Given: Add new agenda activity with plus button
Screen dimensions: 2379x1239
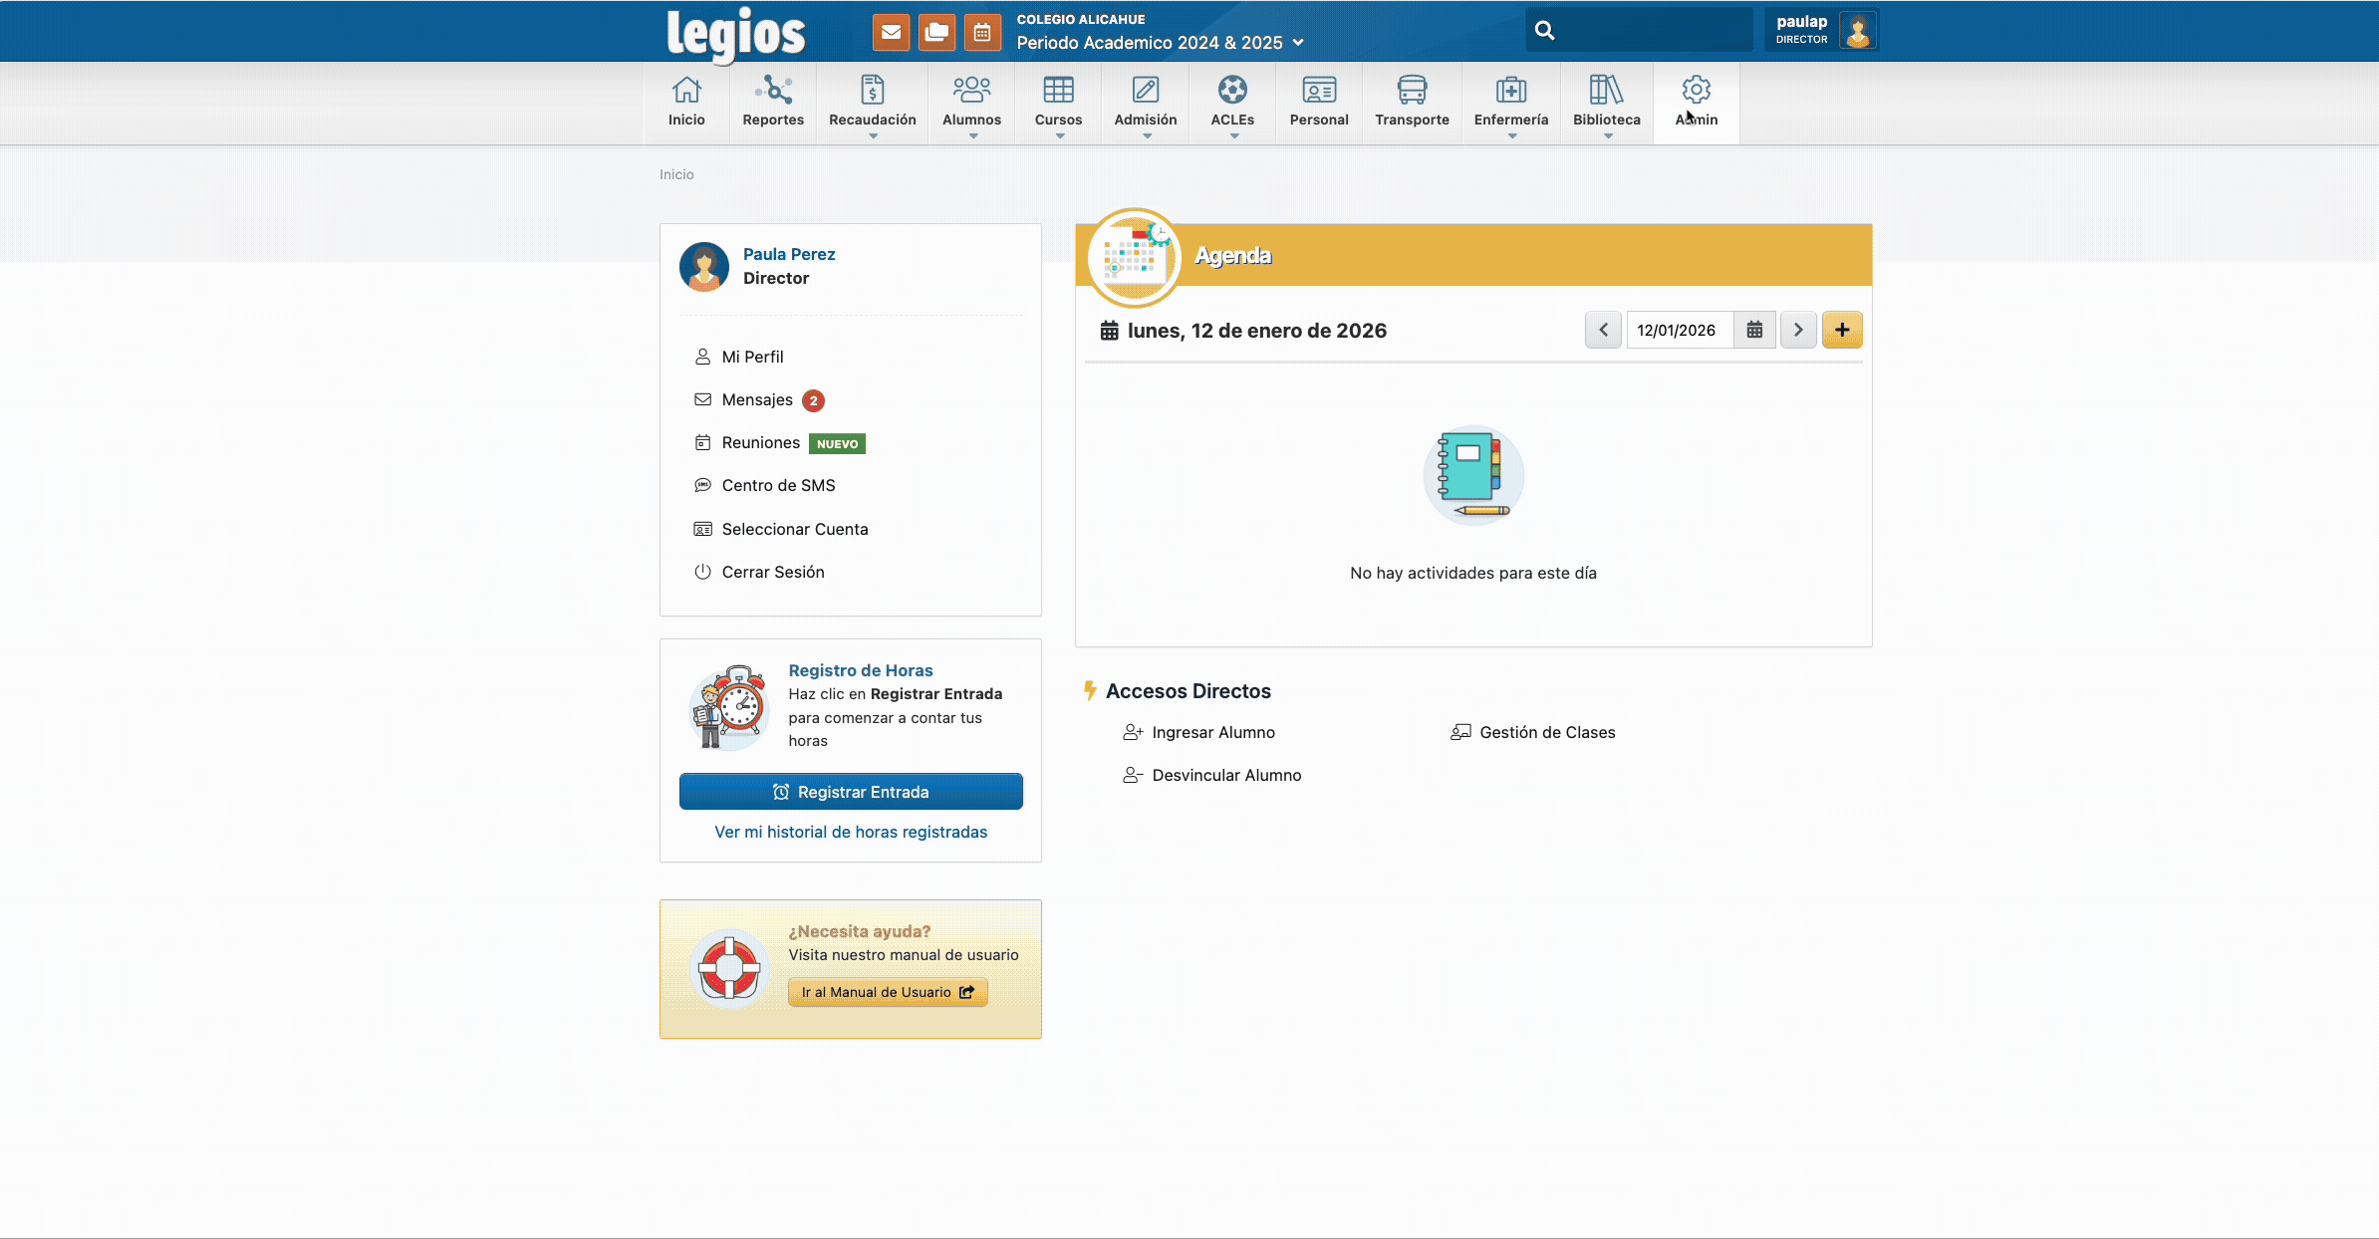Looking at the screenshot, I should click(1842, 330).
